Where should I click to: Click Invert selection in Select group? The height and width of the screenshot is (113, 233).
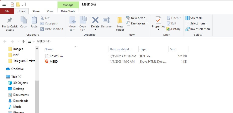(197, 29)
